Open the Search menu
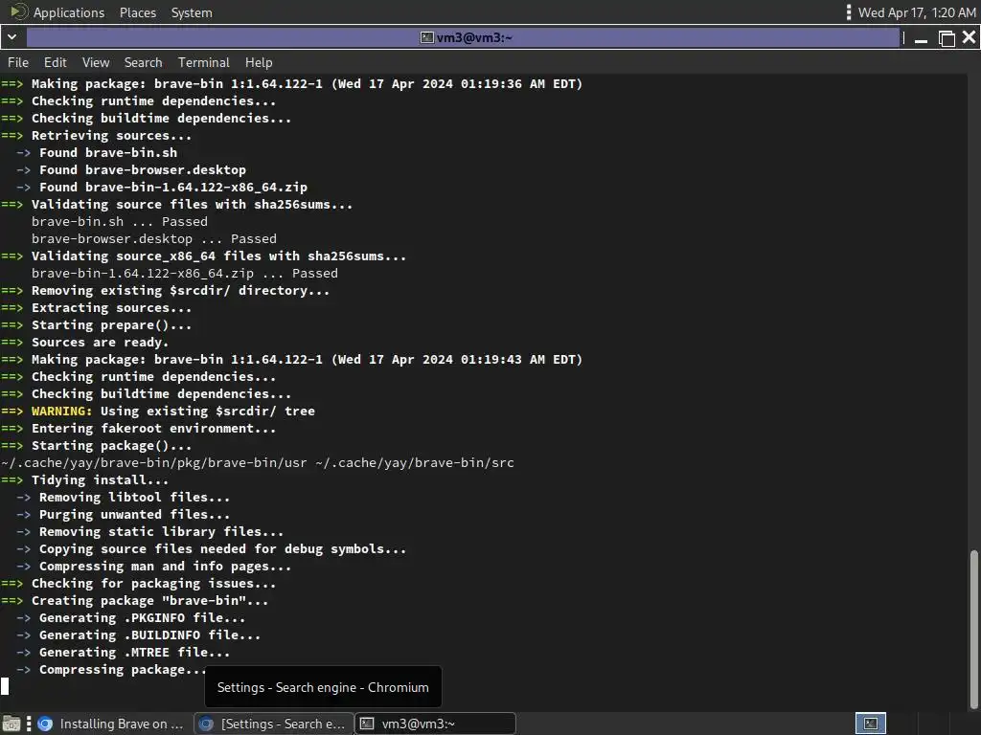Screen dimensions: 981x735 click(x=144, y=62)
